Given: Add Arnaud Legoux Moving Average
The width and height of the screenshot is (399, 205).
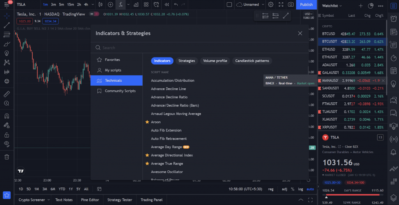Looking at the screenshot, I should click(176, 114).
